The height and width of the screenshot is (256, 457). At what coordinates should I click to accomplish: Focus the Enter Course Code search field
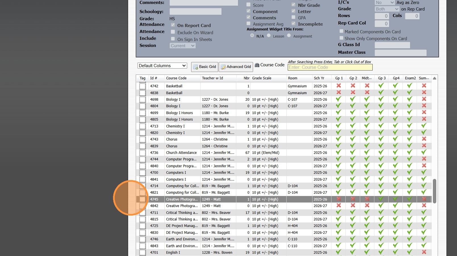click(330, 67)
